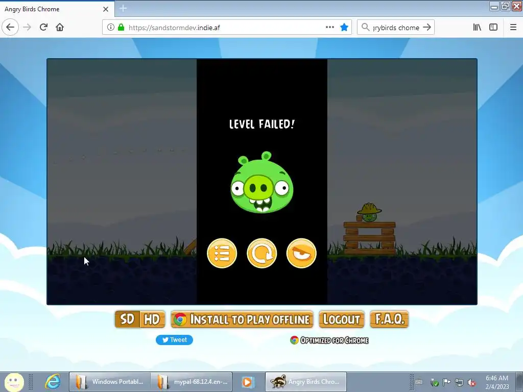Close the Angry Birds Chrome tab

click(106, 9)
